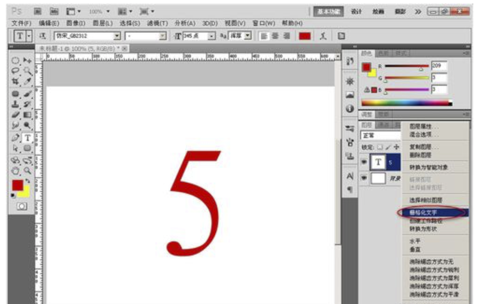Select the Hand tool
This screenshot has height=304, width=477.
[x=15, y=171]
